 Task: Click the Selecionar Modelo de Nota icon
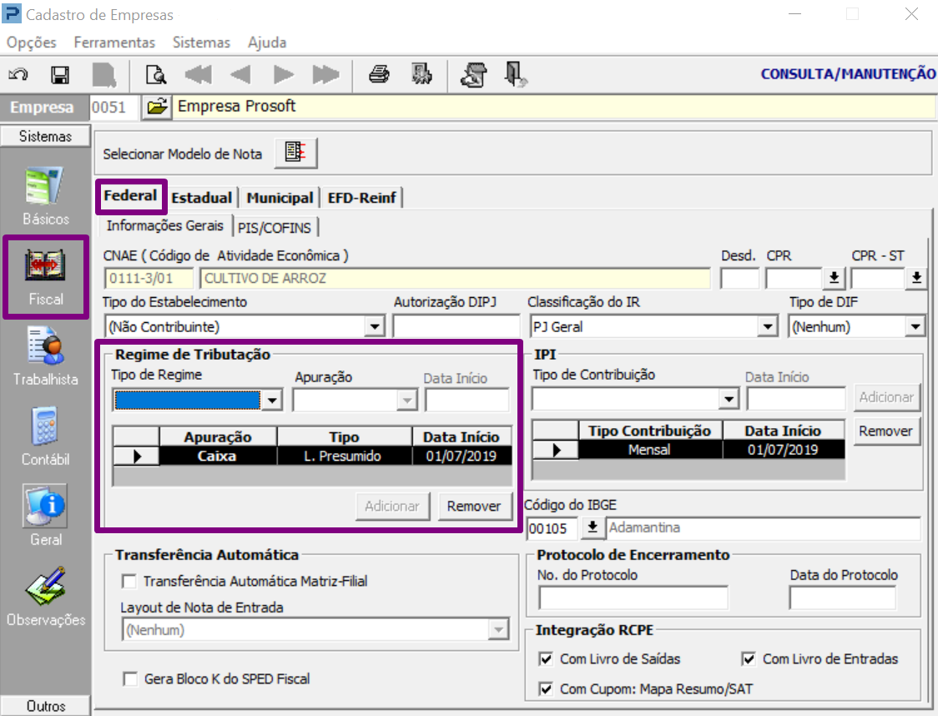coord(295,153)
